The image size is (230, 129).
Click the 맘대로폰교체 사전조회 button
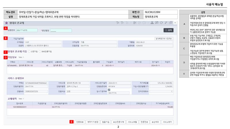click(164, 39)
